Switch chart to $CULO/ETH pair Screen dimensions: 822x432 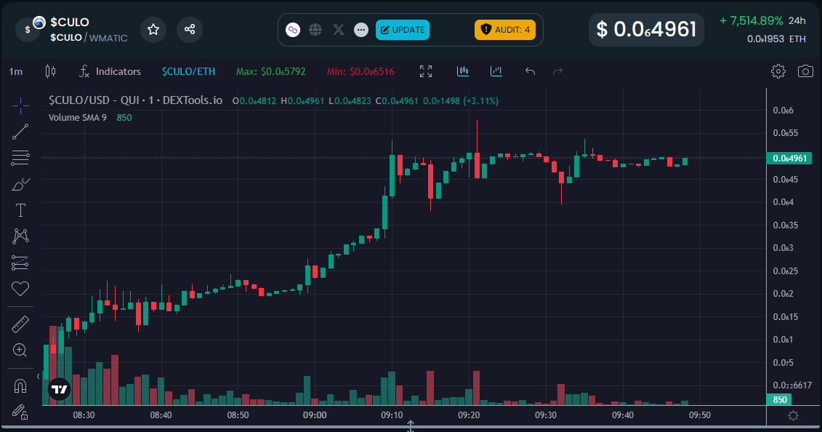click(x=188, y=71)
